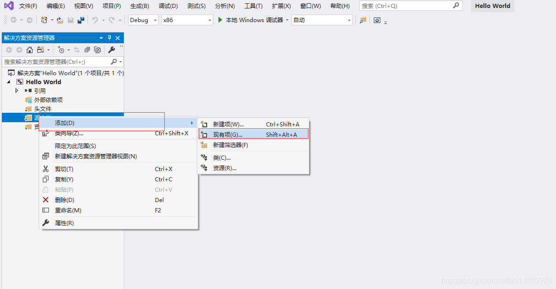
Task: Choose 新建筛选器(F) in the submenu
Action: (253, 145)
